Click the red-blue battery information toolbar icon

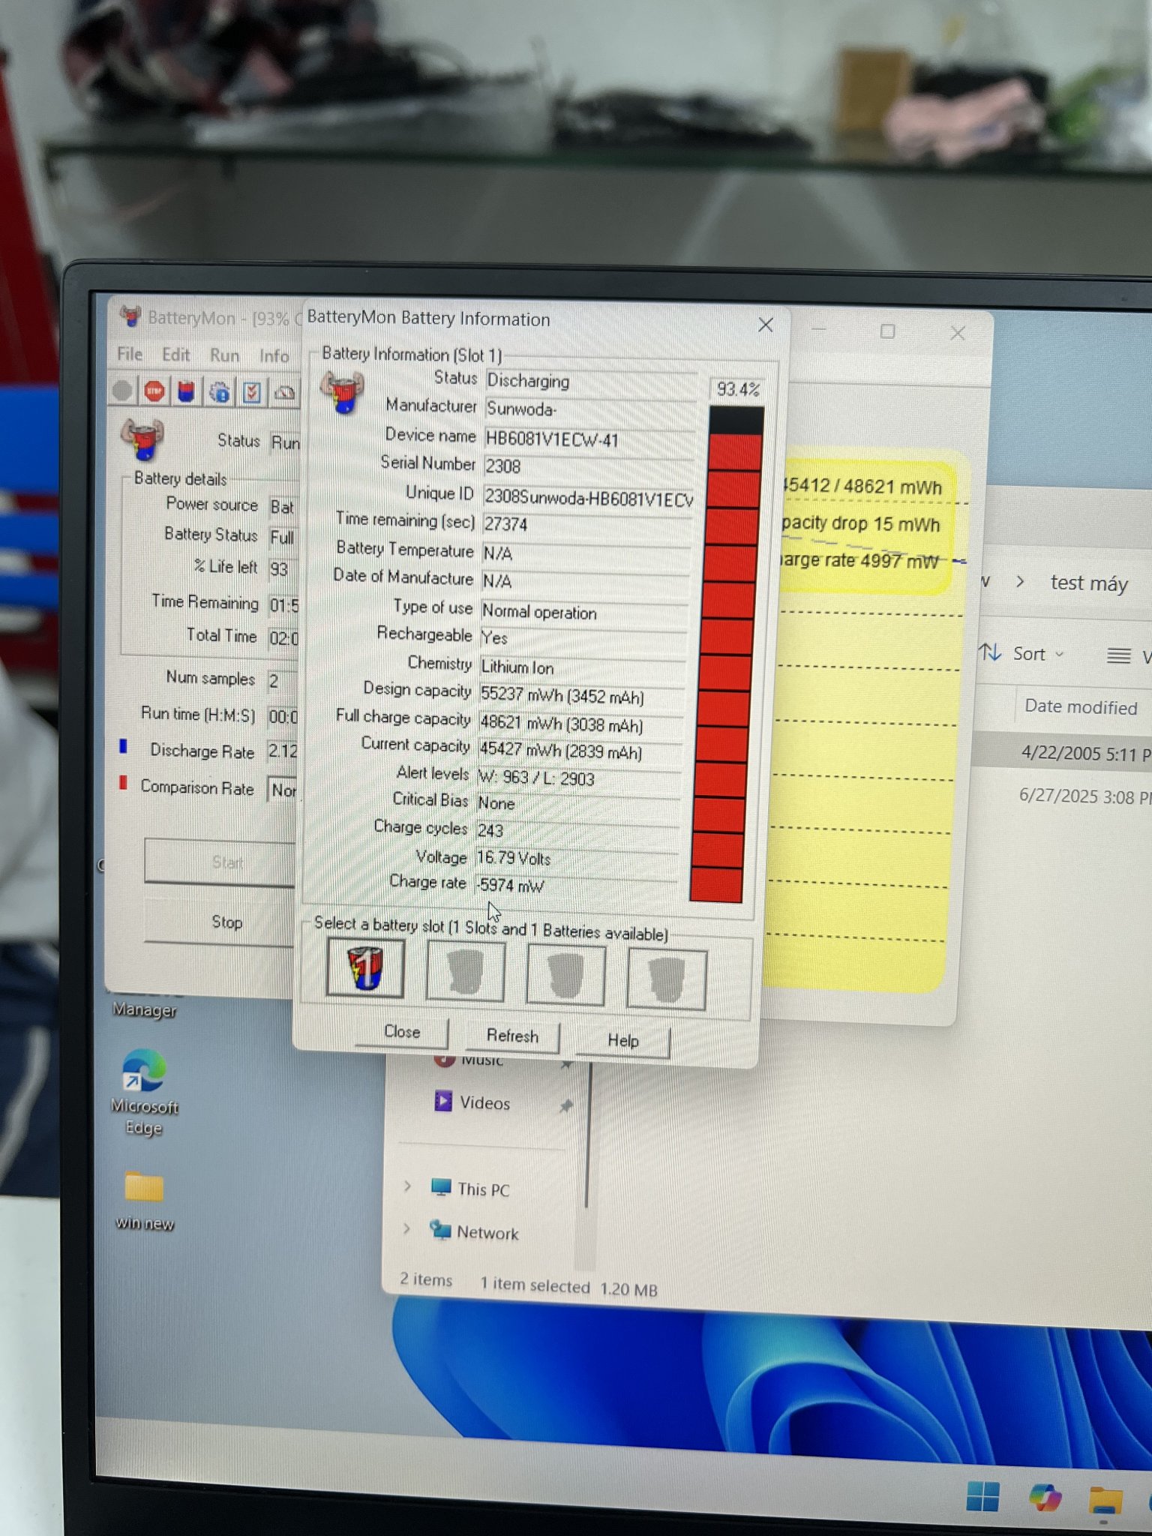186,391
